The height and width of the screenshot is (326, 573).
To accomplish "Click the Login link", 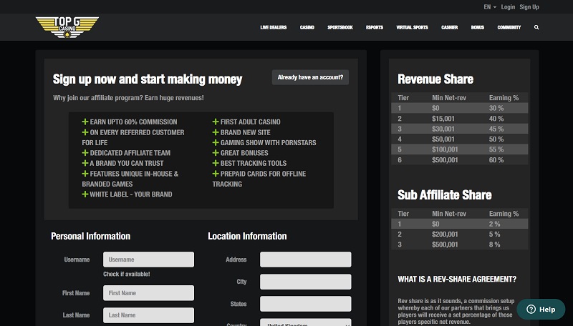I will point(508,7).
